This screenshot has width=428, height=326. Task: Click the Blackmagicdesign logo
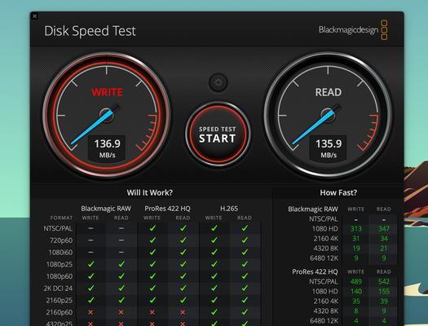353,29
